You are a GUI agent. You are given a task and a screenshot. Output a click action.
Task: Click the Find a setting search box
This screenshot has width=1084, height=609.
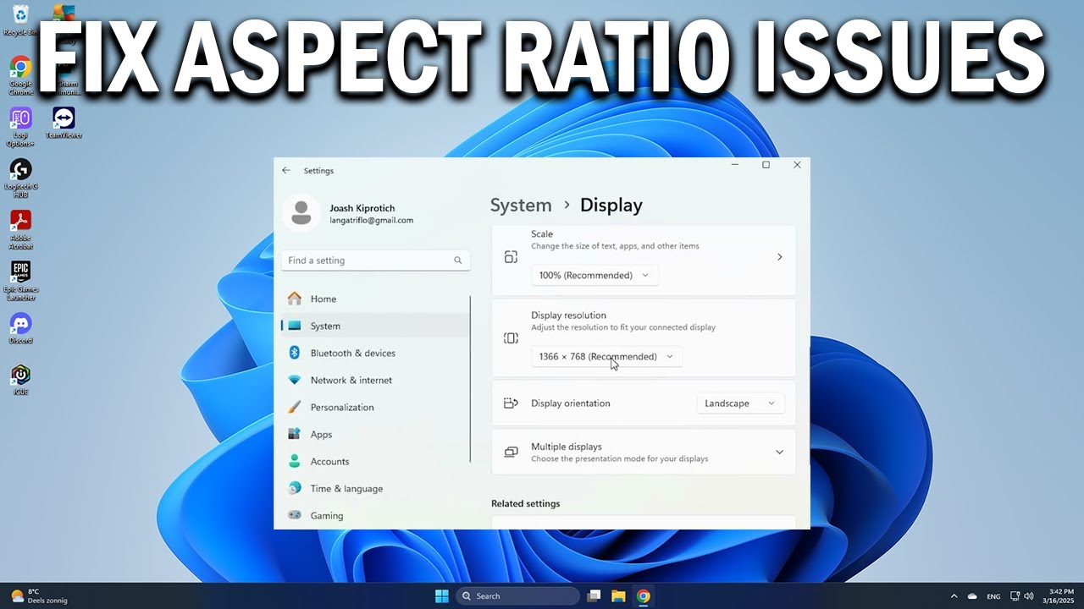(375, 261)
